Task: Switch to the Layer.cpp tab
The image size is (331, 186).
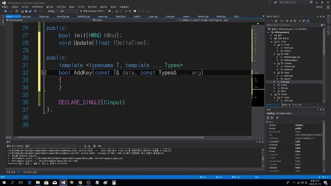Action: [153, 17]
